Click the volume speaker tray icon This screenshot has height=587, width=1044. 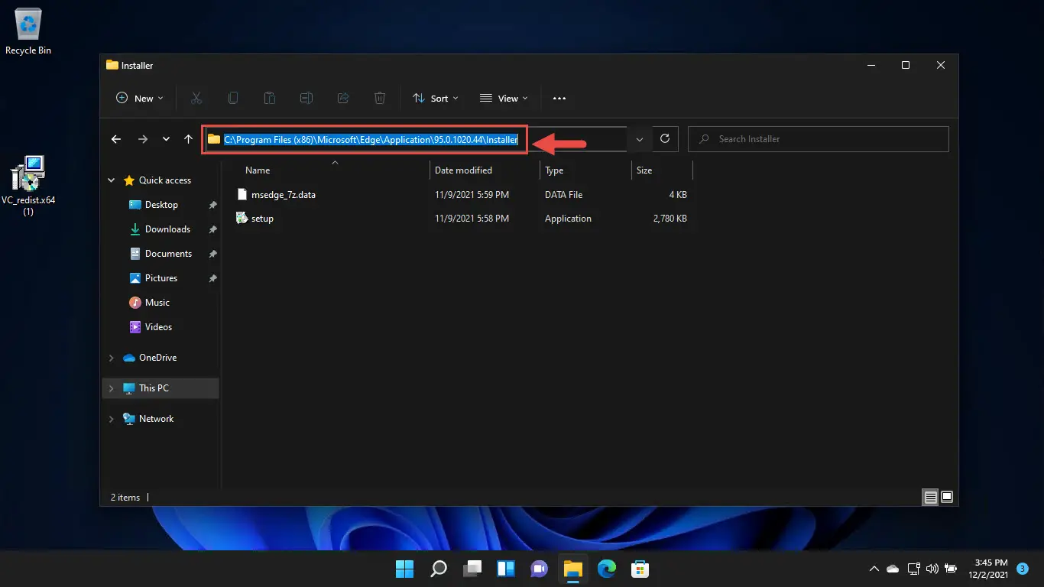[x=932, y=569]
